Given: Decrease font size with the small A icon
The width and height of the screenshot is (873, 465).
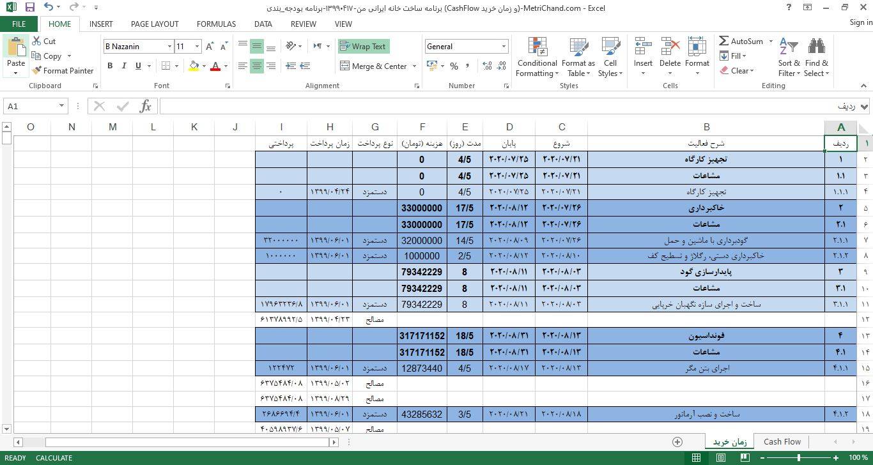Looking at the screenshot, I should coord(224,47).
